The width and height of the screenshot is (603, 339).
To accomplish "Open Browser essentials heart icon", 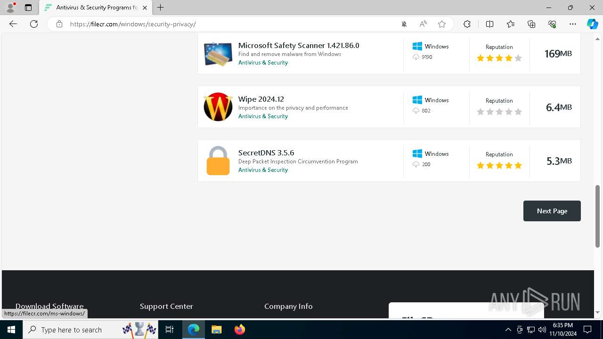I will (x=552, y=24).
